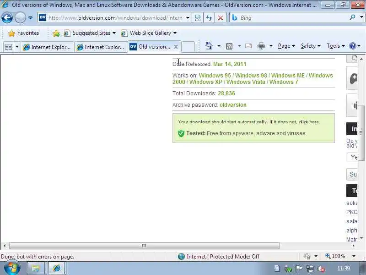Open the Favorites panel
The width and height of the screenshot is (366, 275).
(23, 33)
